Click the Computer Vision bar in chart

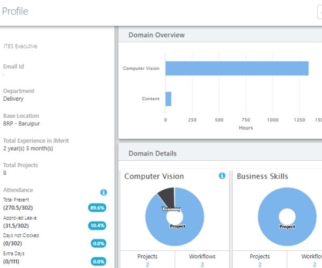click(237, 68)
